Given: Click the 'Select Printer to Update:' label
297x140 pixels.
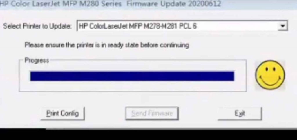Looking at the screenshot, I should [x=37, y=26].
